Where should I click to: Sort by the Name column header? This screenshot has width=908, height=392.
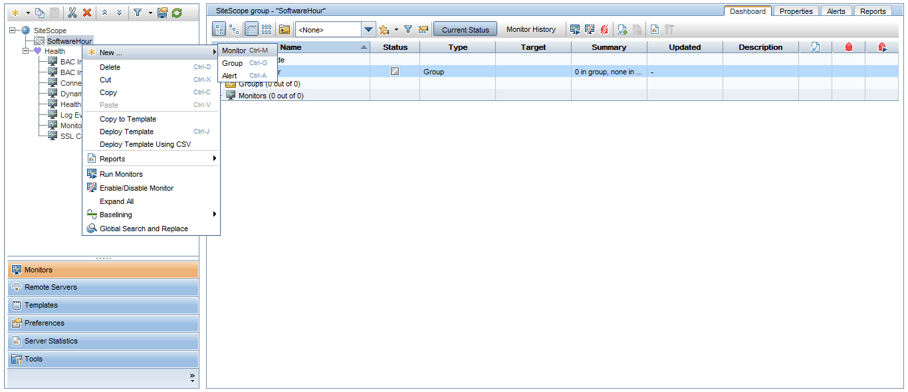click(290, 47)
